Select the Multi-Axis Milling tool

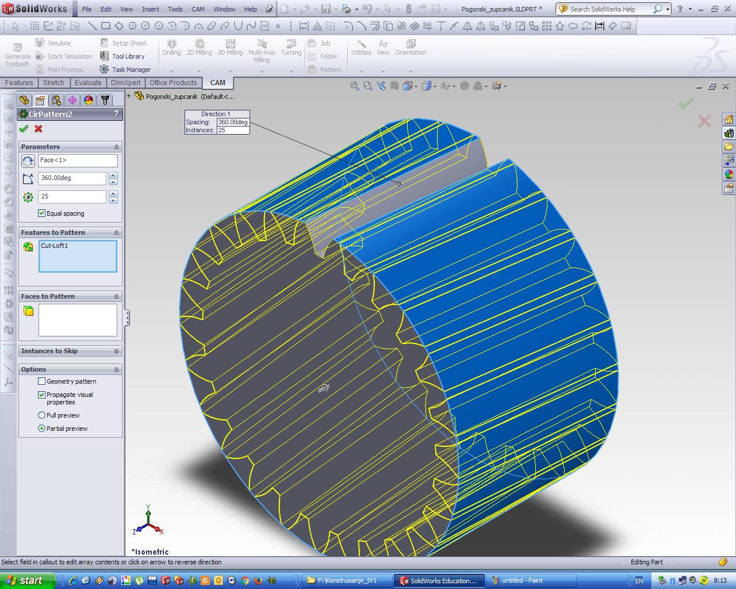coord(262,51)
